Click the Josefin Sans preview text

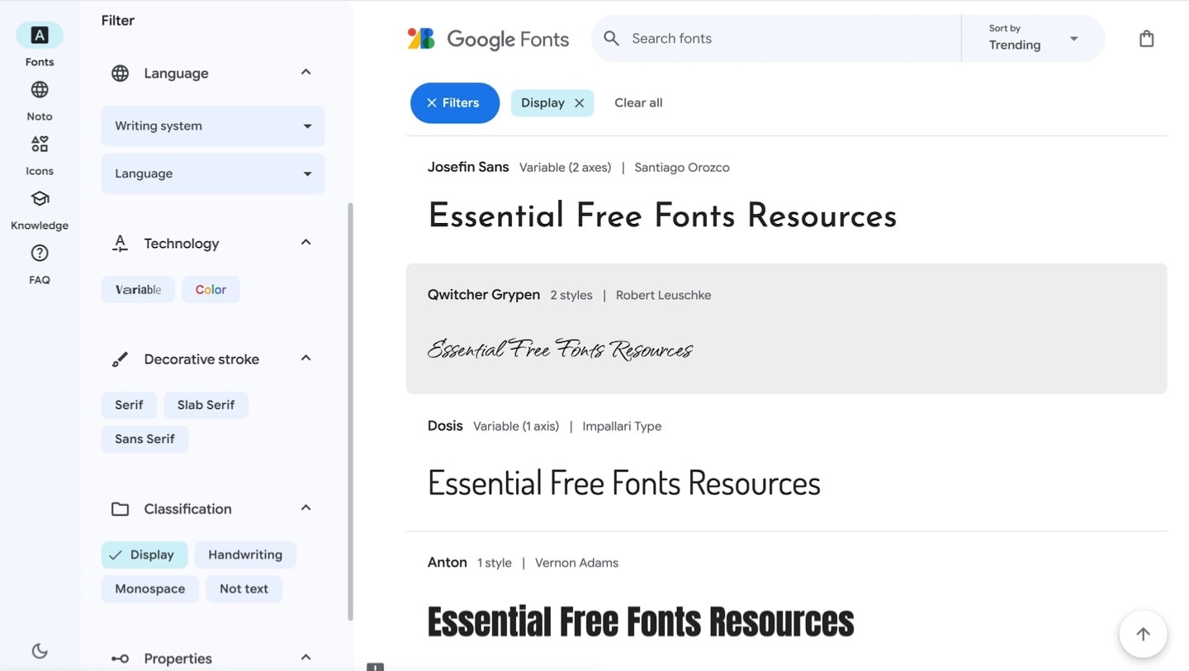point(662,217)
